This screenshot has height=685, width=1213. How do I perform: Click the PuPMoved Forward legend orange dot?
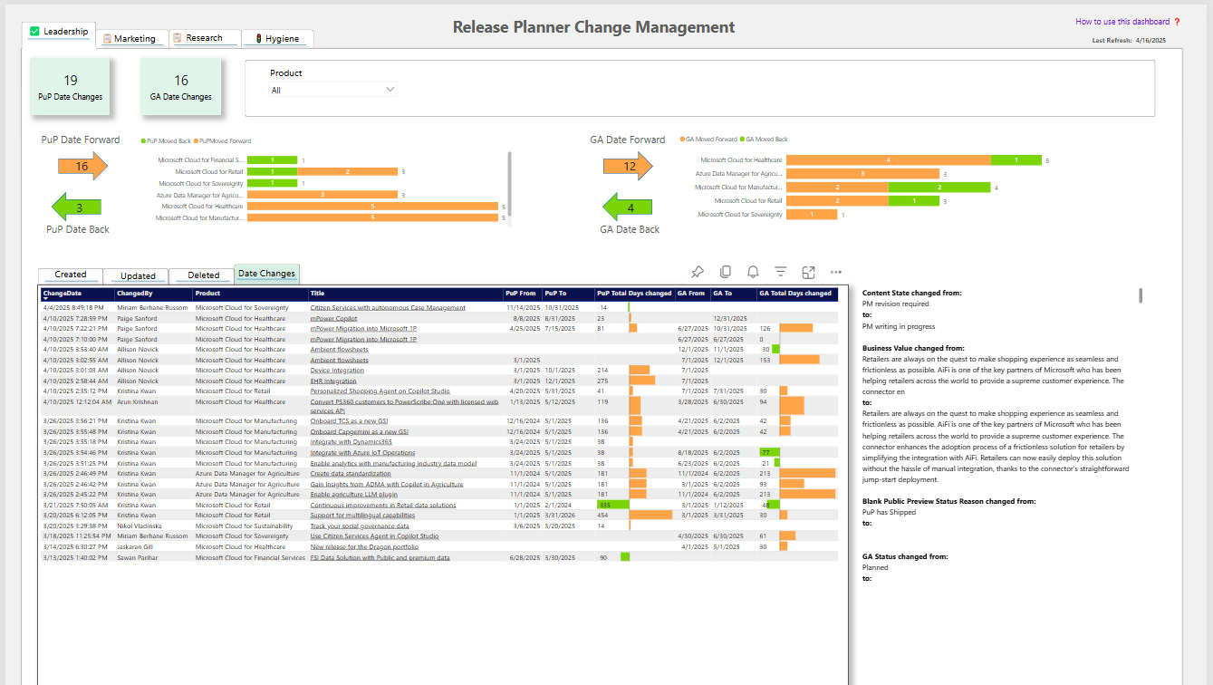pos(196,141)
